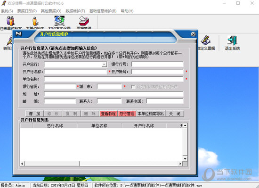This screenshot has height=188, width=259.
Task: Click 操作员: Admin in status bar
Action: (13, 185)
